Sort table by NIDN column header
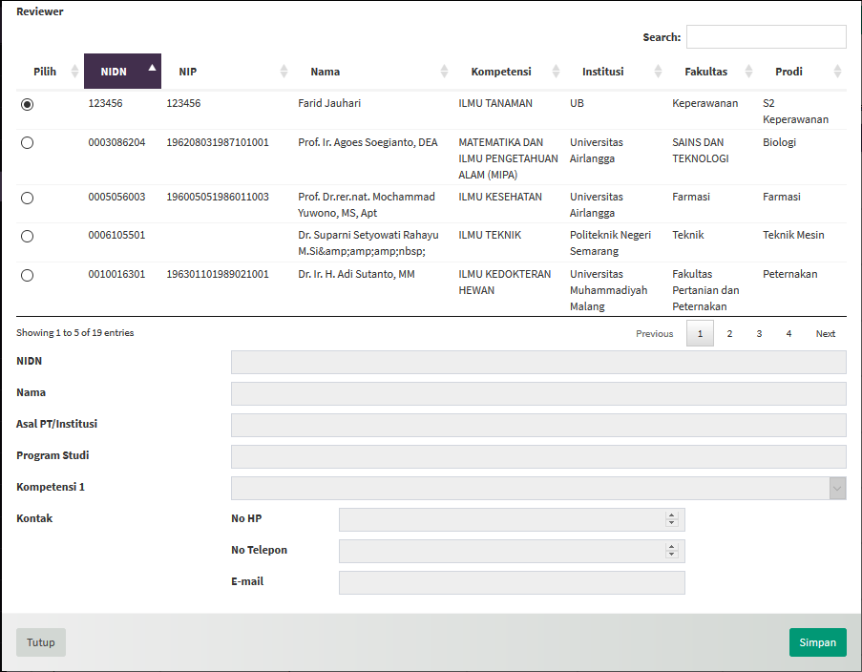 122,71
